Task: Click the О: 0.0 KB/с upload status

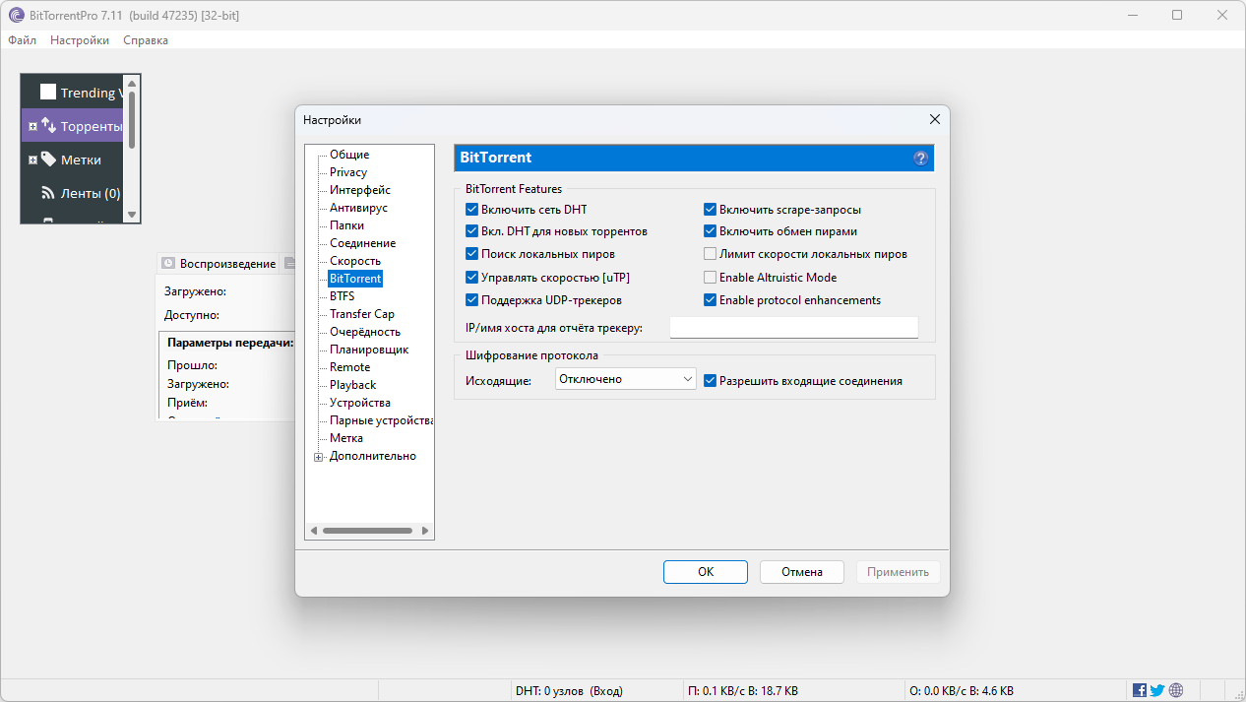Action: pos(962,691)
